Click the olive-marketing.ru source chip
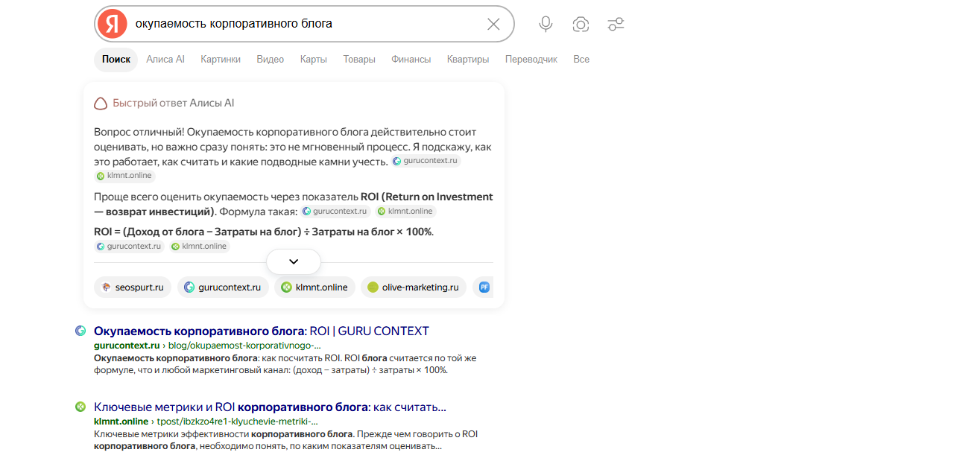 [x=414, y=287]
